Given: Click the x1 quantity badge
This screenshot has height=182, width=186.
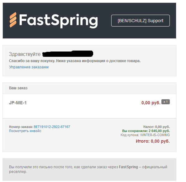Looking at the screenshot, I should 166,102.
